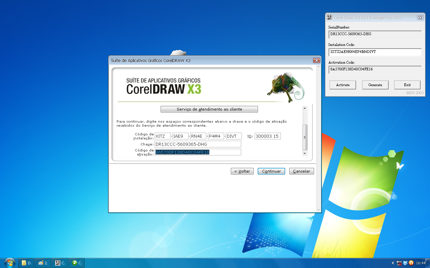Open Dropbox from the system tray
This screenshot has height=268, width=430.
pos(405,263)
